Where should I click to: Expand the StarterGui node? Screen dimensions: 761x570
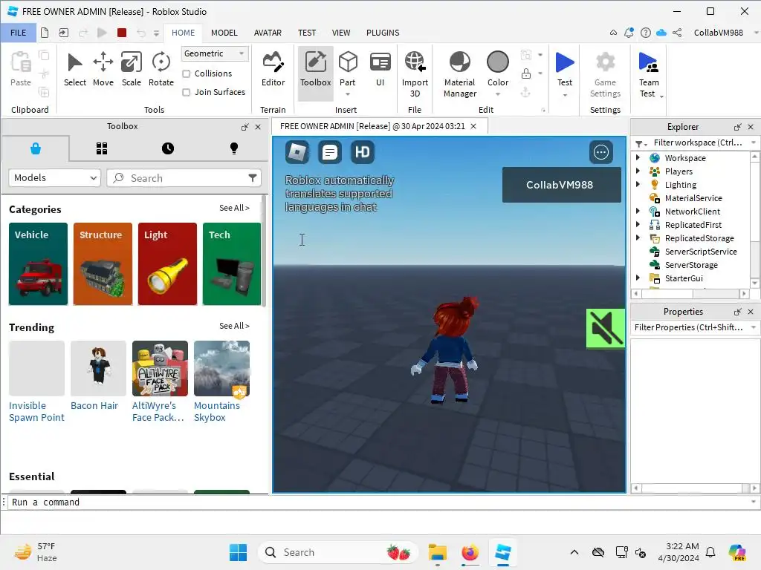[638, 278]
